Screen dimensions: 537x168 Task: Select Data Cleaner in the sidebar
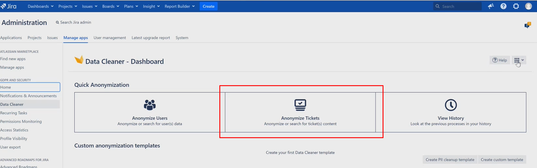click(30, 104)
